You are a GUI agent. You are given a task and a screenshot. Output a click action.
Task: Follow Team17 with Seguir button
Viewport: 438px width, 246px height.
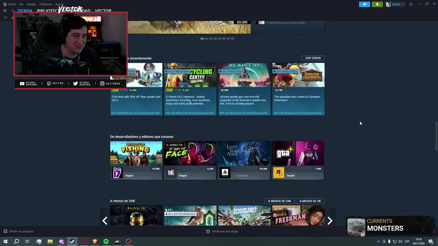pos(129,176)
